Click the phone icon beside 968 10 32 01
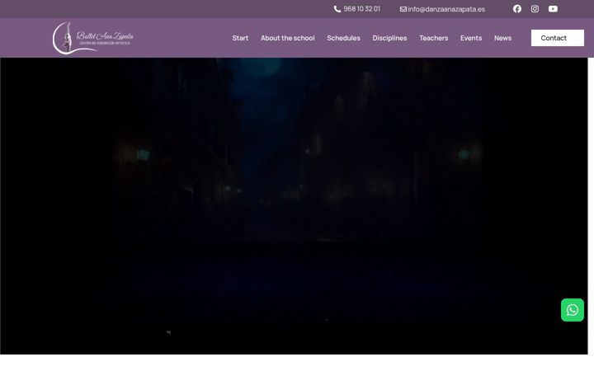The width and height of the screenshot is (594, 371). 337,9
